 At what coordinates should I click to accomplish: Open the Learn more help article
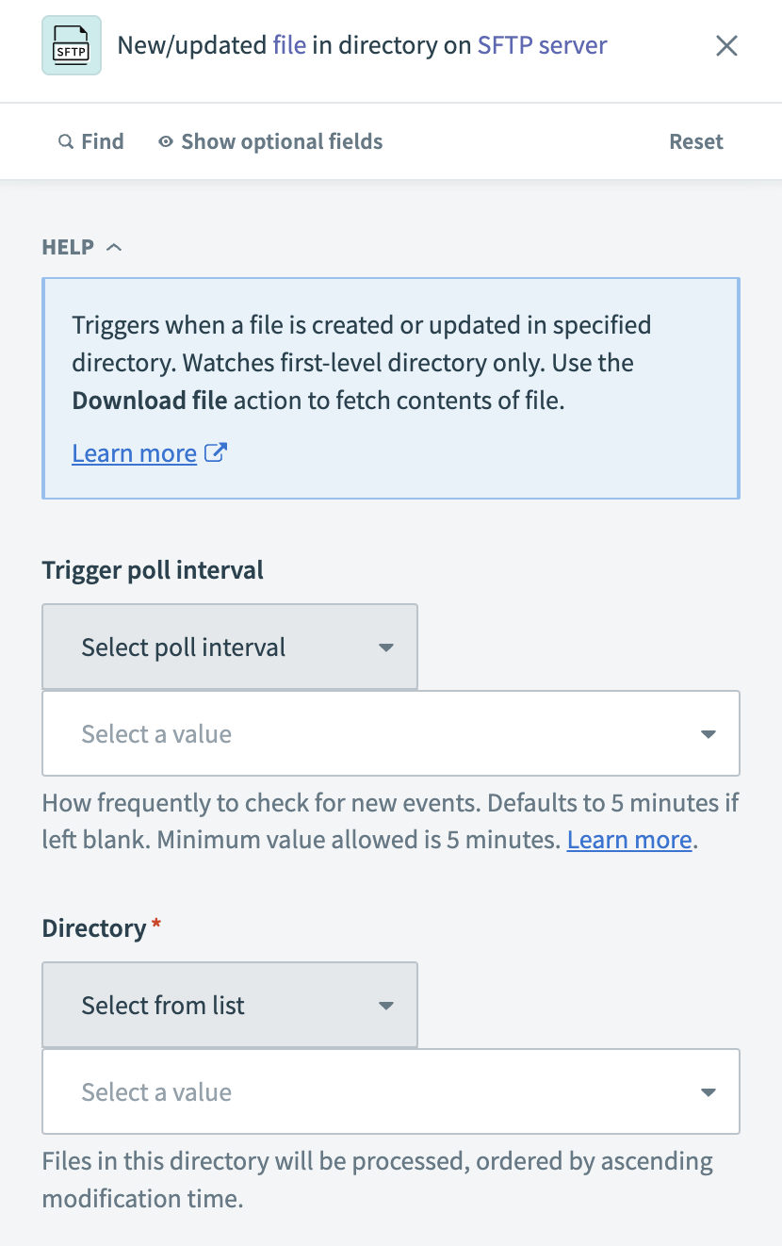click(134, 452)
